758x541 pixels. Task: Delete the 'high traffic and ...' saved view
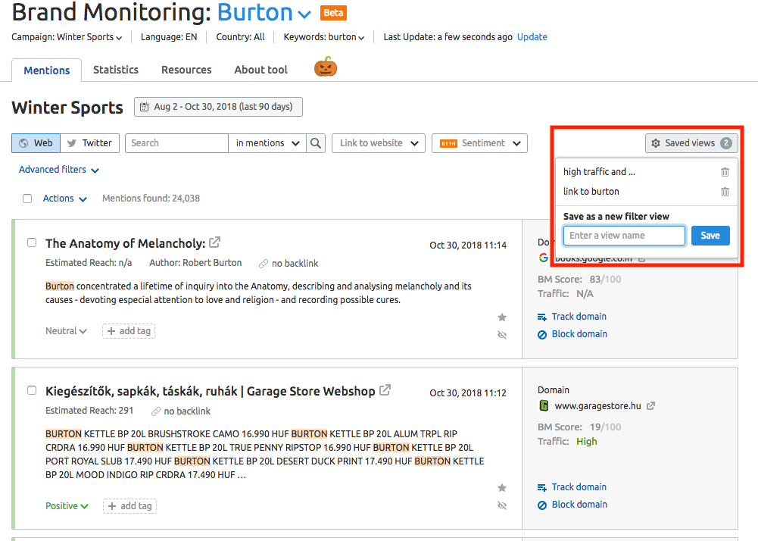click(725, 172)
